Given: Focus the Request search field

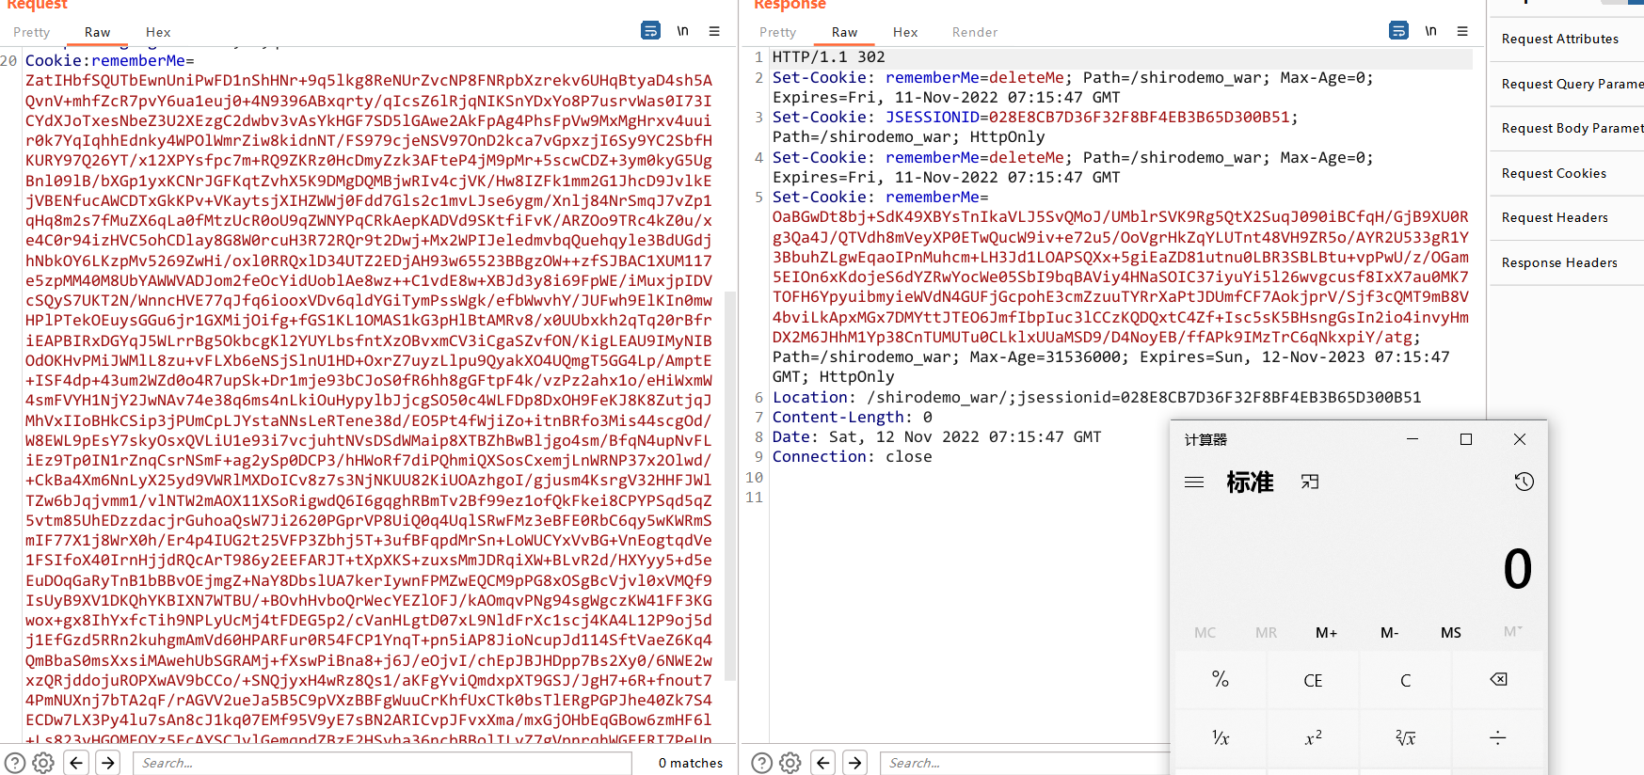Looking at the screenshot, I should pos(383,763).
